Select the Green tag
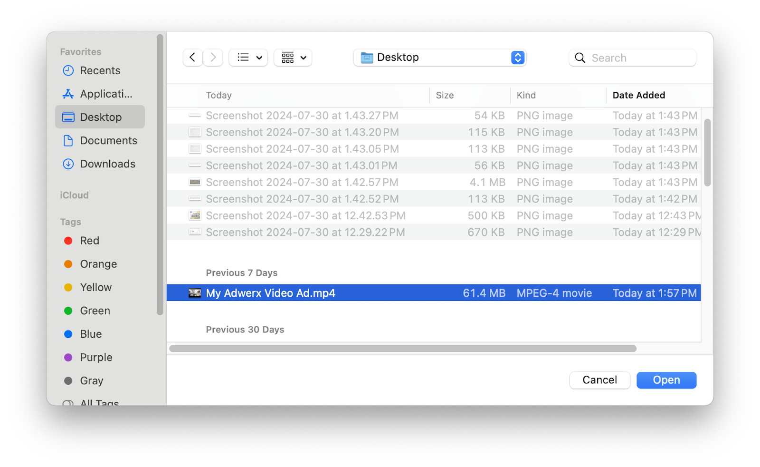Viewport: 760px width, 467px height. (100, 311)
